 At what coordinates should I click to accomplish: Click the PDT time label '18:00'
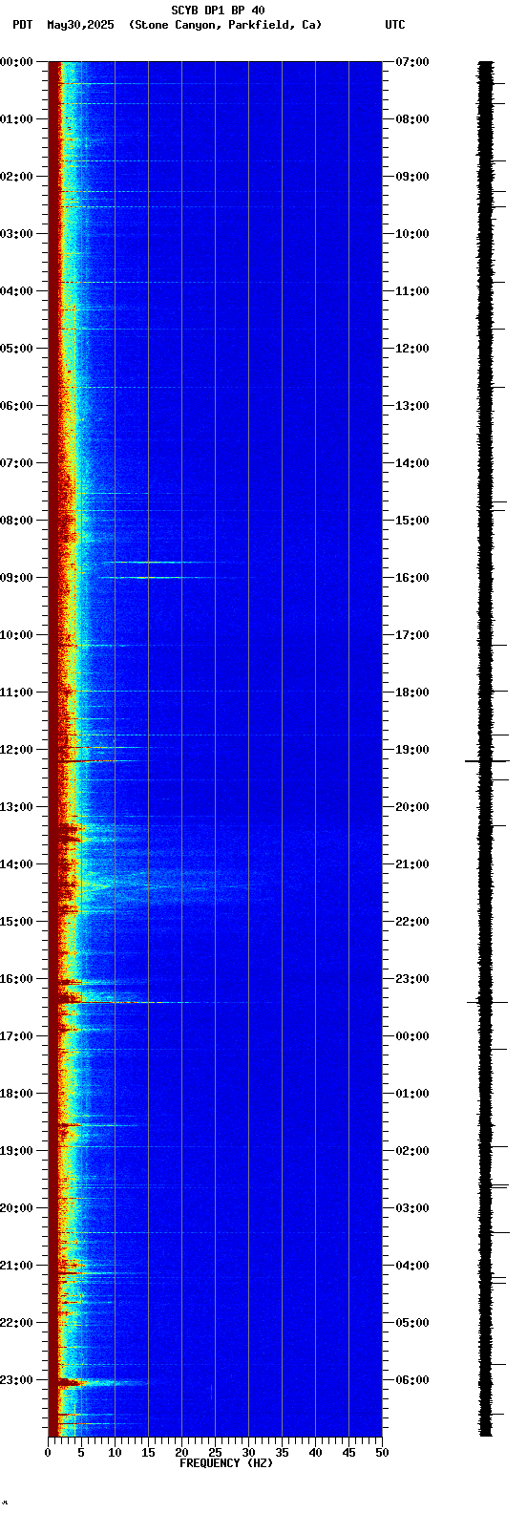click(16, 1094)
